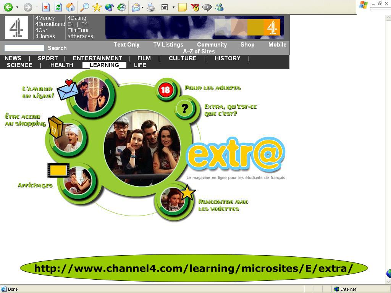Expand the Mail dropdown arrow
Image resolution: width=391 pixels, height=293 pixels.
pos(142,7)
